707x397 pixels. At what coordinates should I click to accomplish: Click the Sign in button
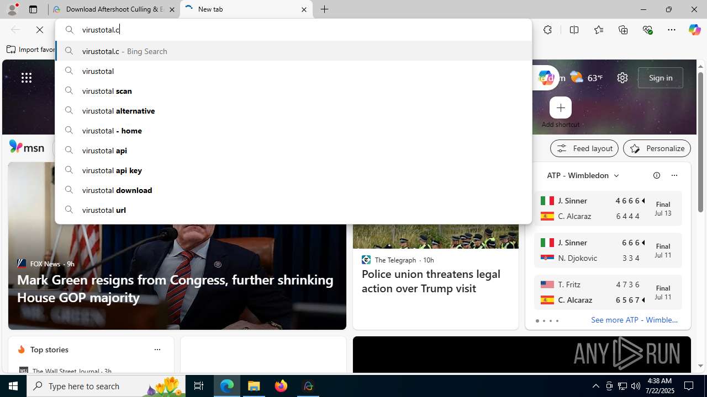coord(661,78)
